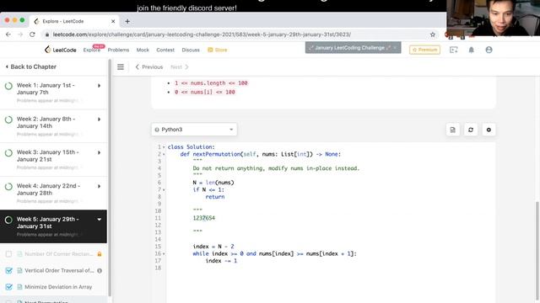This screenshot has height=303, width=540.
Task: Click the browser back arrow
Action: tap(8, 35)
